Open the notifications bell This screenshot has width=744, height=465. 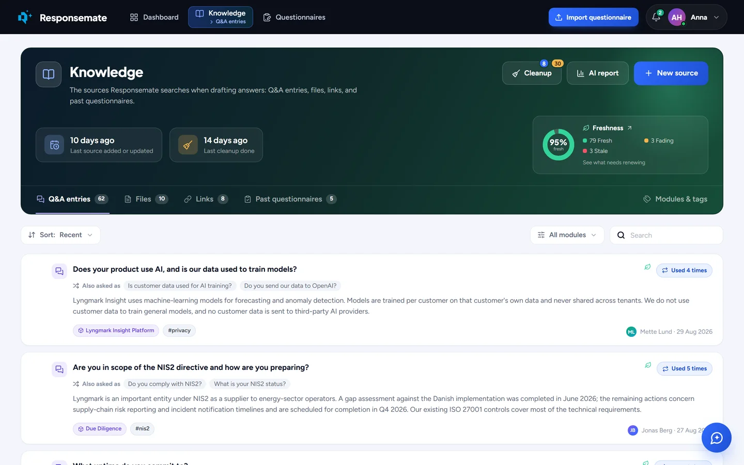(656, 17)
